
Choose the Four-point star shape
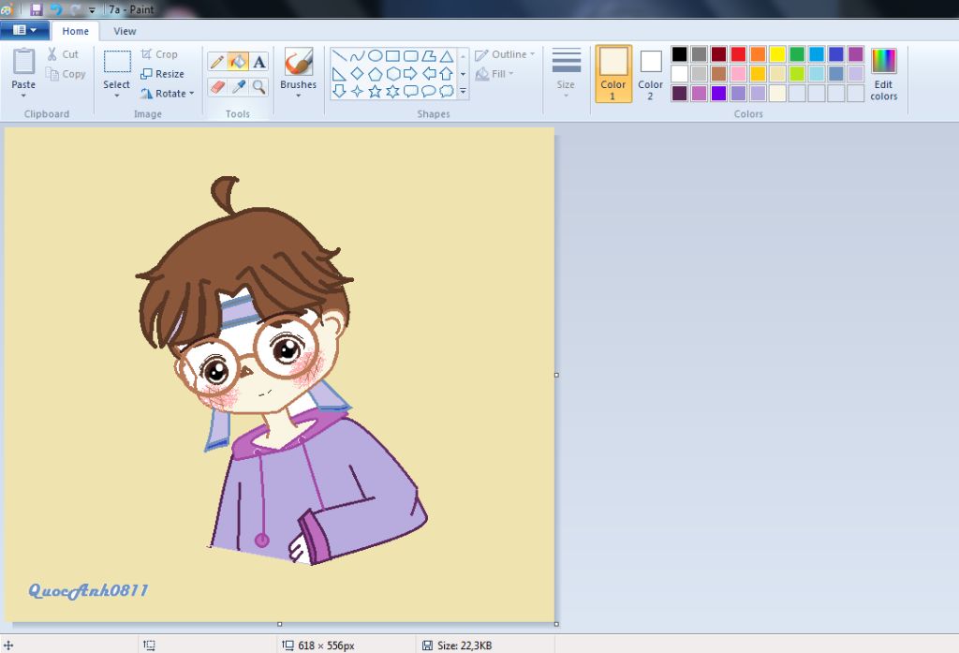pyautogui.click(x=357, y=91)
